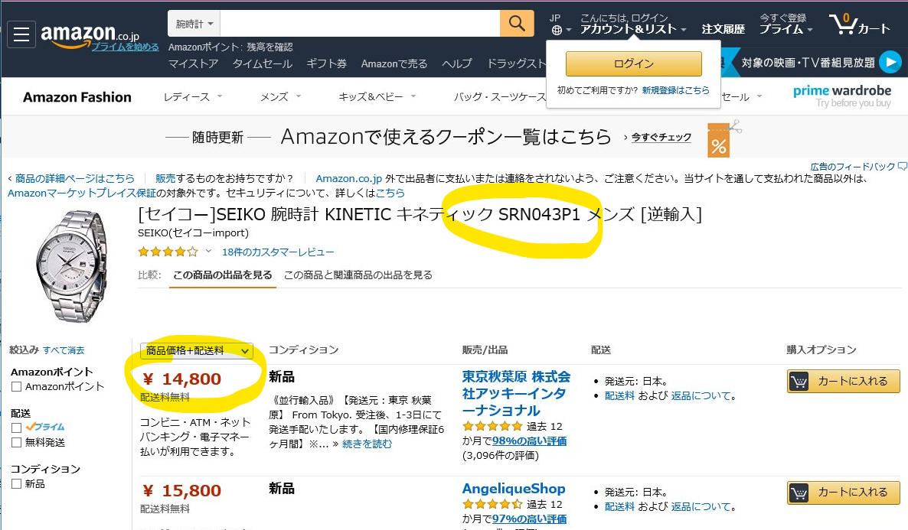The width and height of the screenshot is (908, 530).
Task: Check the 無料発送 filter checkbox
Action: click(17, 442)
